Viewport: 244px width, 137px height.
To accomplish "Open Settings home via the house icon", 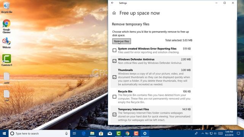I will (114, 13).
